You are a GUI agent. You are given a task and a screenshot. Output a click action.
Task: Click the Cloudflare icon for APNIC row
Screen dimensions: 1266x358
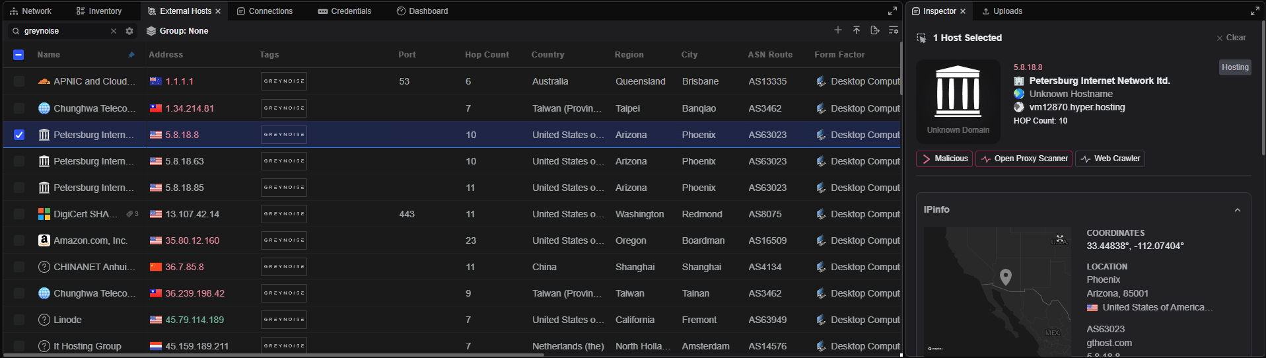(x=44, y=81)
